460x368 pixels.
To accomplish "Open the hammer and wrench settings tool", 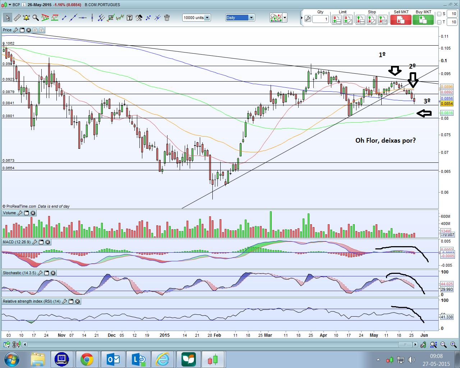I will 139,18.
